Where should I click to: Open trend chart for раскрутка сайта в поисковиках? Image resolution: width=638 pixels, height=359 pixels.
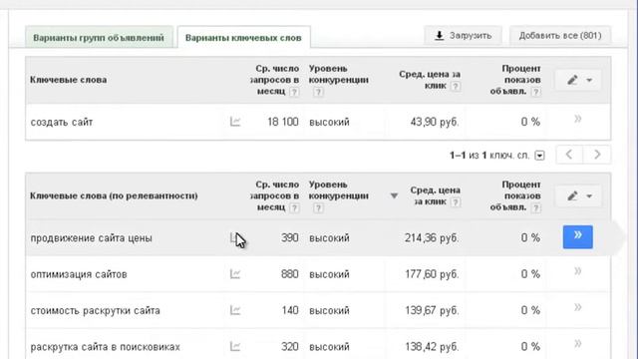point(235,346)
